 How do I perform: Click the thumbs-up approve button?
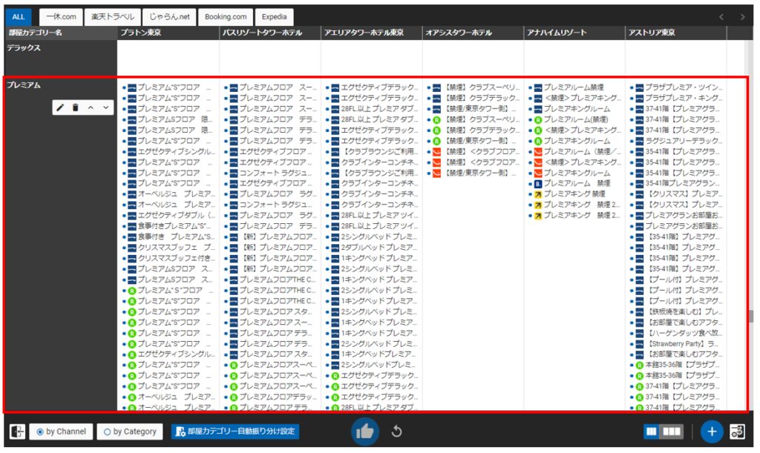[364, 431]
